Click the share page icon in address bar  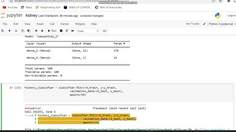pos(214,1)
